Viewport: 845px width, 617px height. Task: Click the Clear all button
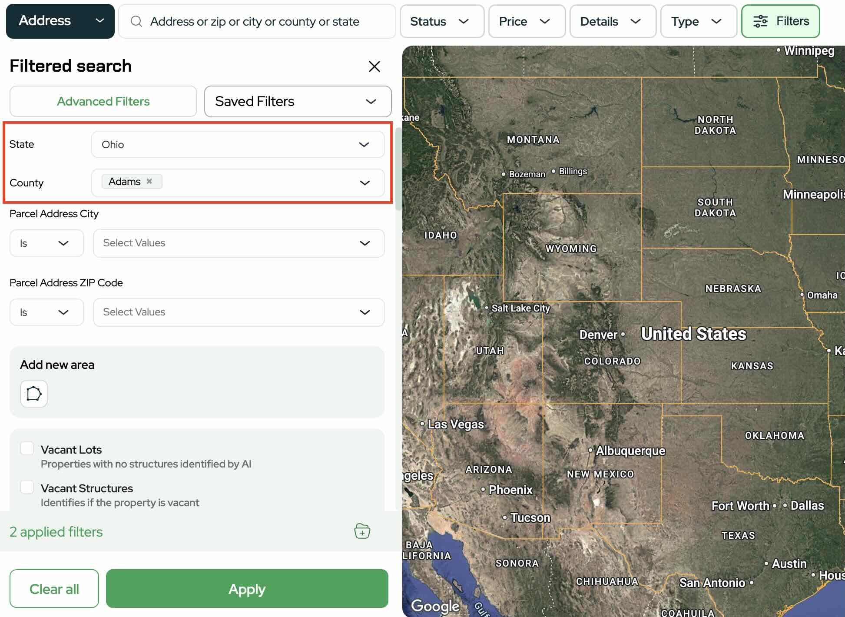pyautogui.click(x=54, y=589)
